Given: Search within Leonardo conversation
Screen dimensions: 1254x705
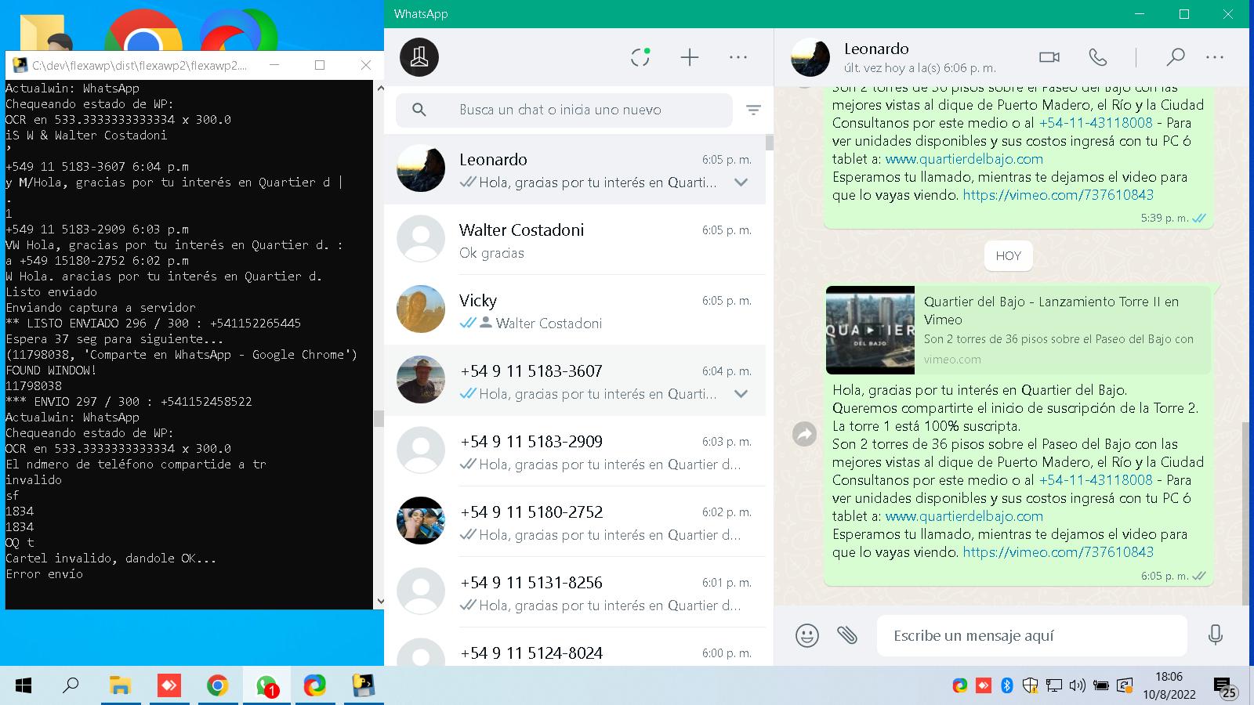Looking at the screenshot, I should [1176, 57].
